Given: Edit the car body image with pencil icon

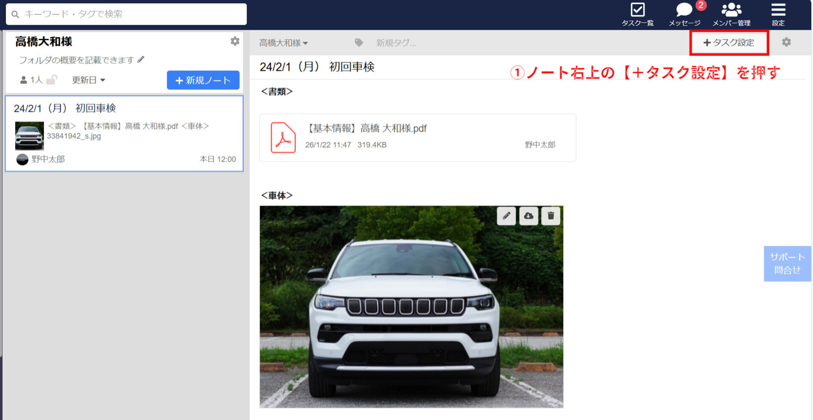Looking at the screenshot, I should 506,216.
